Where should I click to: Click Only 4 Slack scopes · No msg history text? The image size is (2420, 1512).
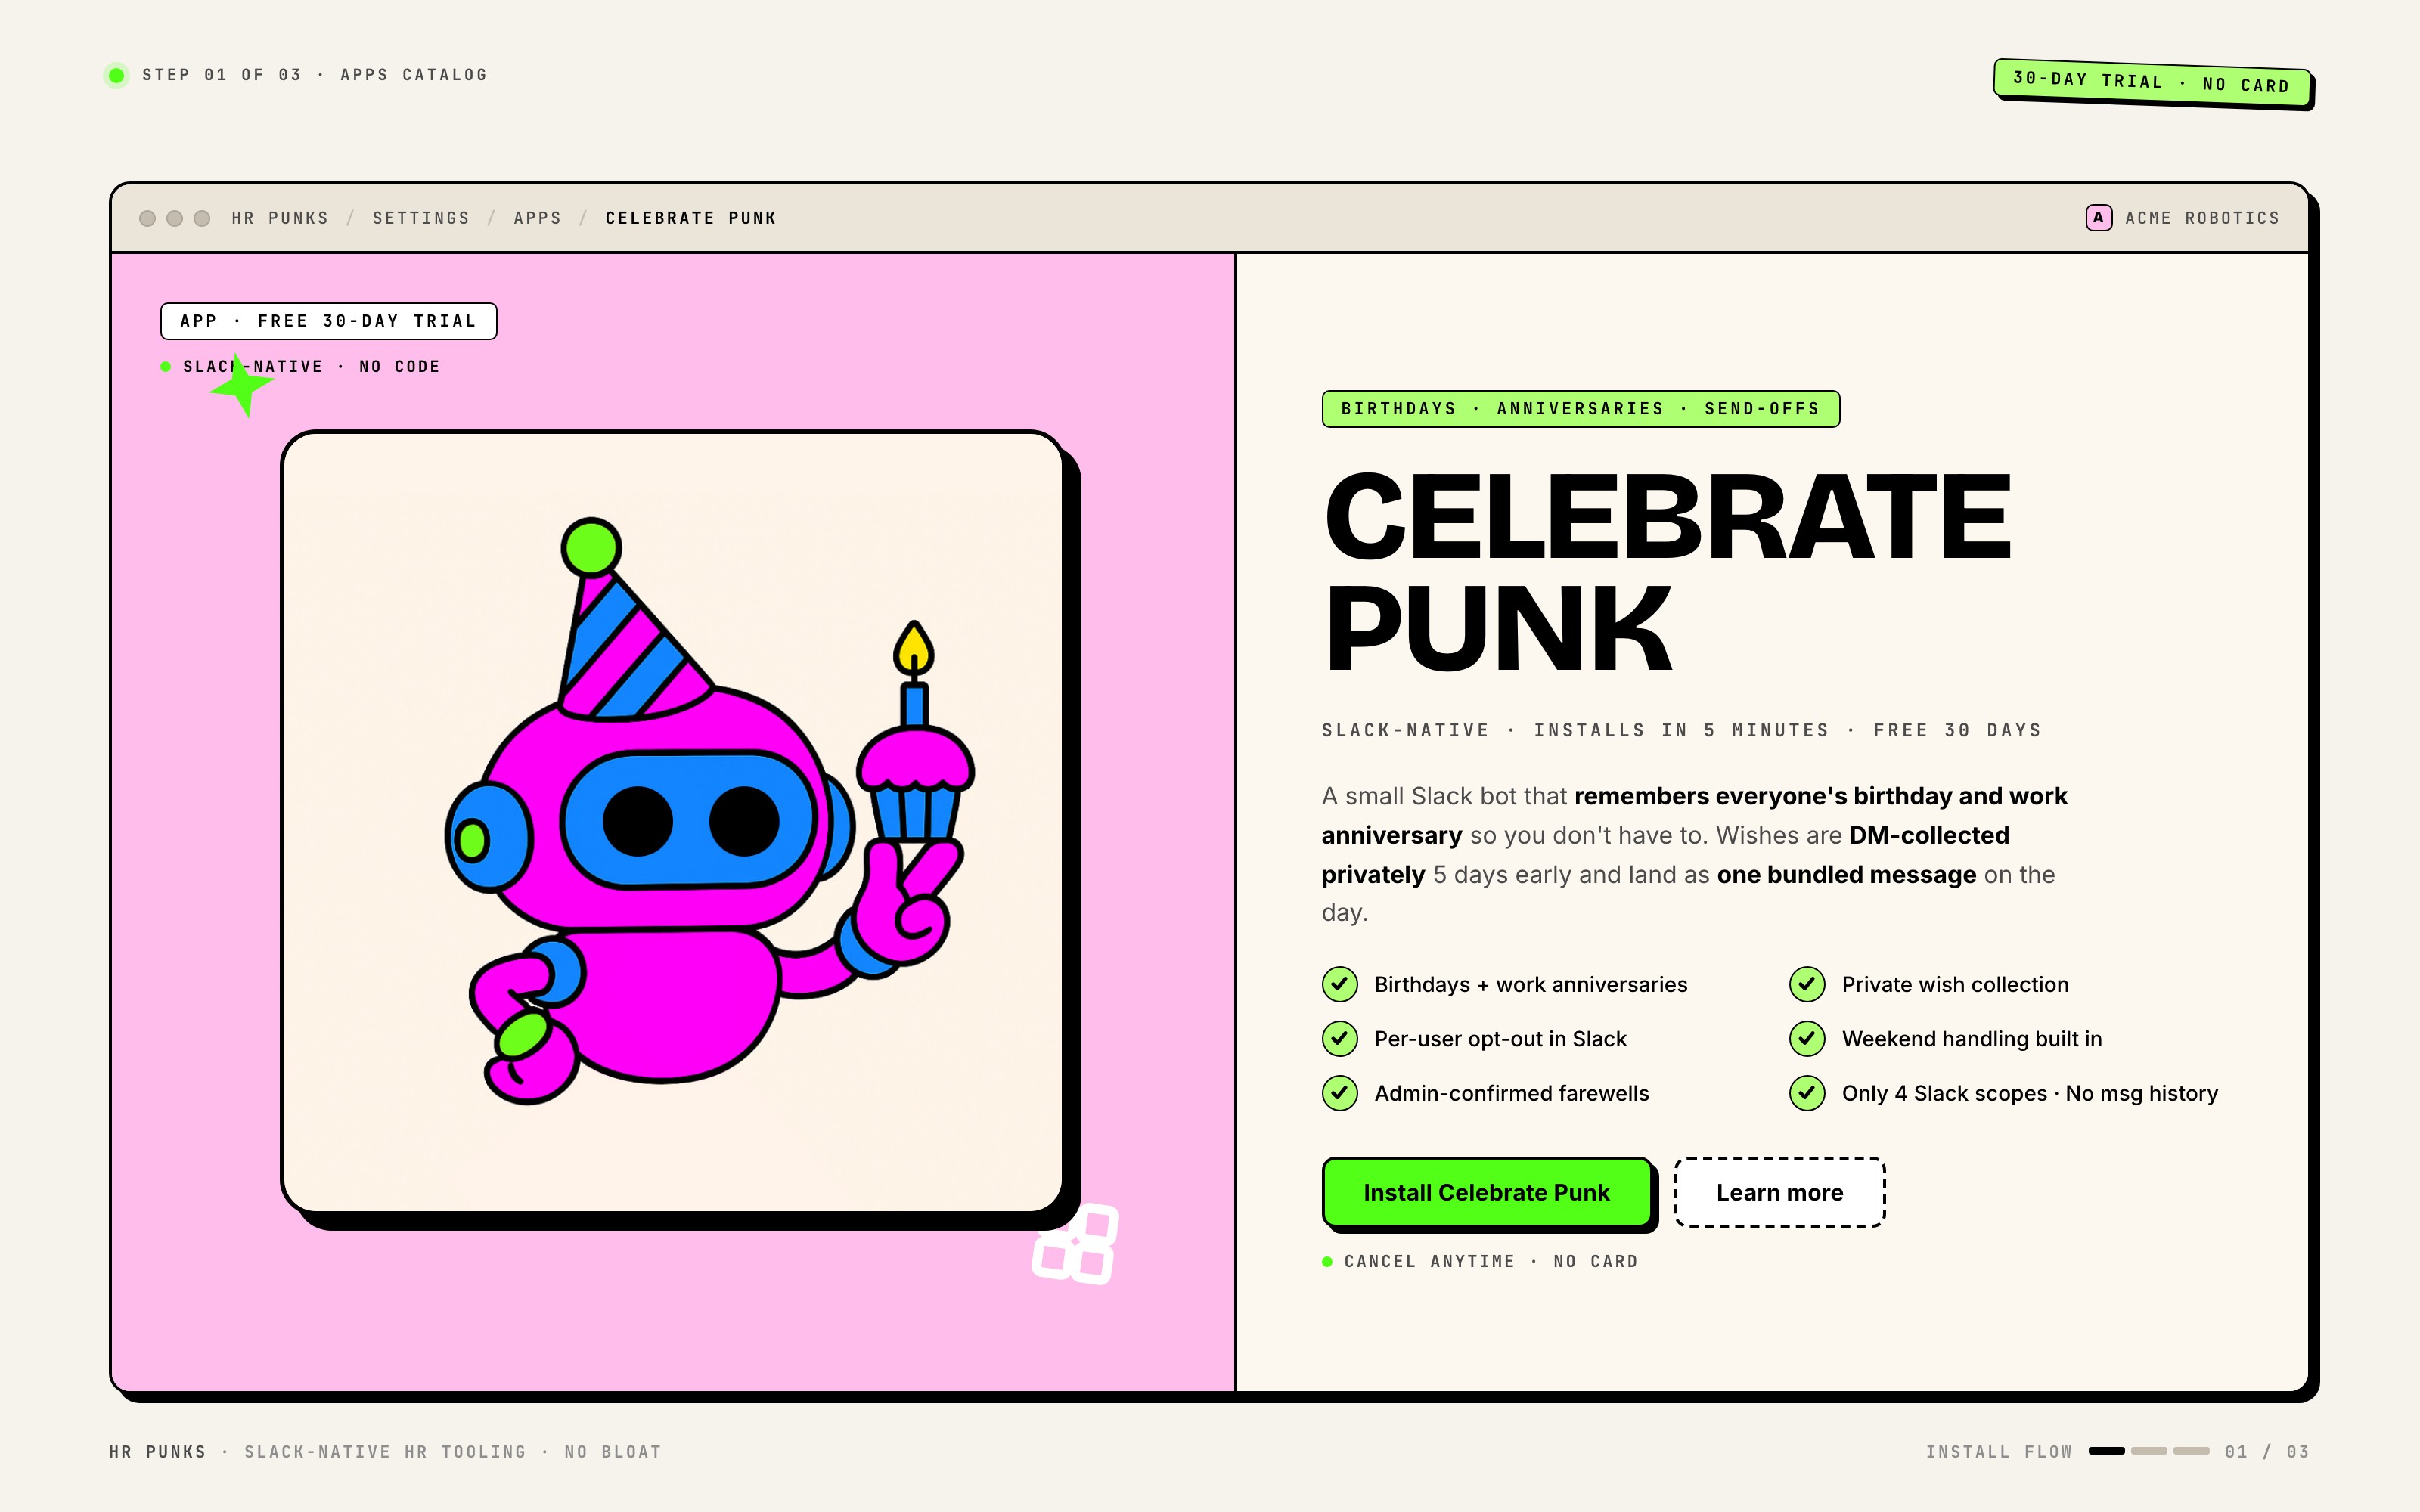point(2030,1093)
